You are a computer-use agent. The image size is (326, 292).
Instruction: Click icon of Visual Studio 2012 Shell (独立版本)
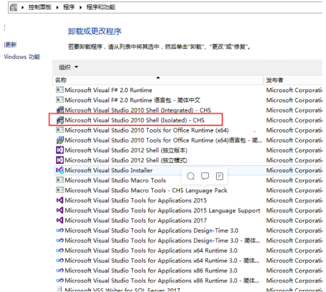tap(60, 150)
